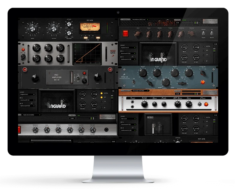The height and width of the screenshot is (189, 235).
Task: Open Cabinet dropdown under the Overange amp
Action: pyautogui.click(x=128, y=119)
